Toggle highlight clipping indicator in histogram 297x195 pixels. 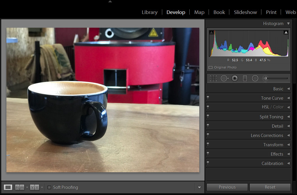pos(286,32)
